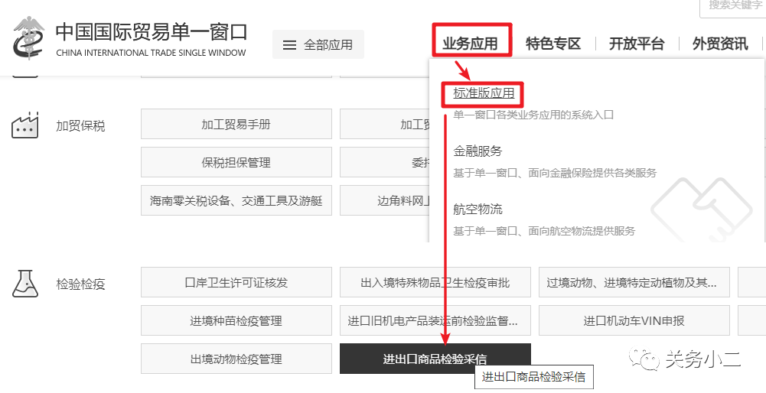
Task: Click the flask icon for 检验检疫
Action: tap(25, 284)
